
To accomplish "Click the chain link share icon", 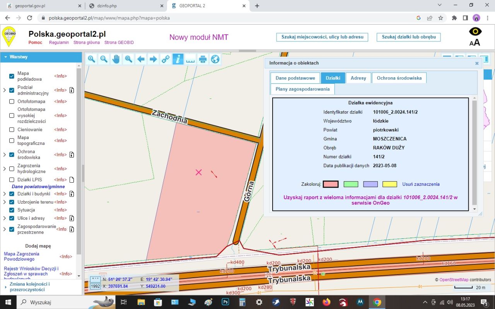I will point(166,59).
